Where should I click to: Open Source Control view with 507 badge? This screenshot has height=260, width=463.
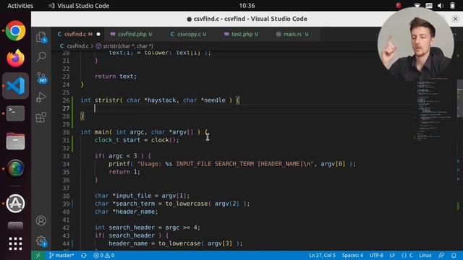[x=42, y=77]
